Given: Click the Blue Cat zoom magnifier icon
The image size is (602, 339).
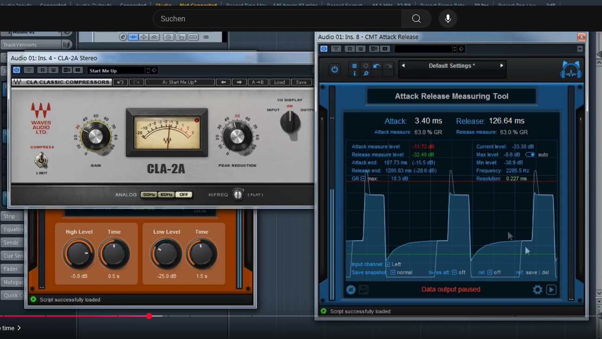Looking at the screenshot, I should 366,73.
